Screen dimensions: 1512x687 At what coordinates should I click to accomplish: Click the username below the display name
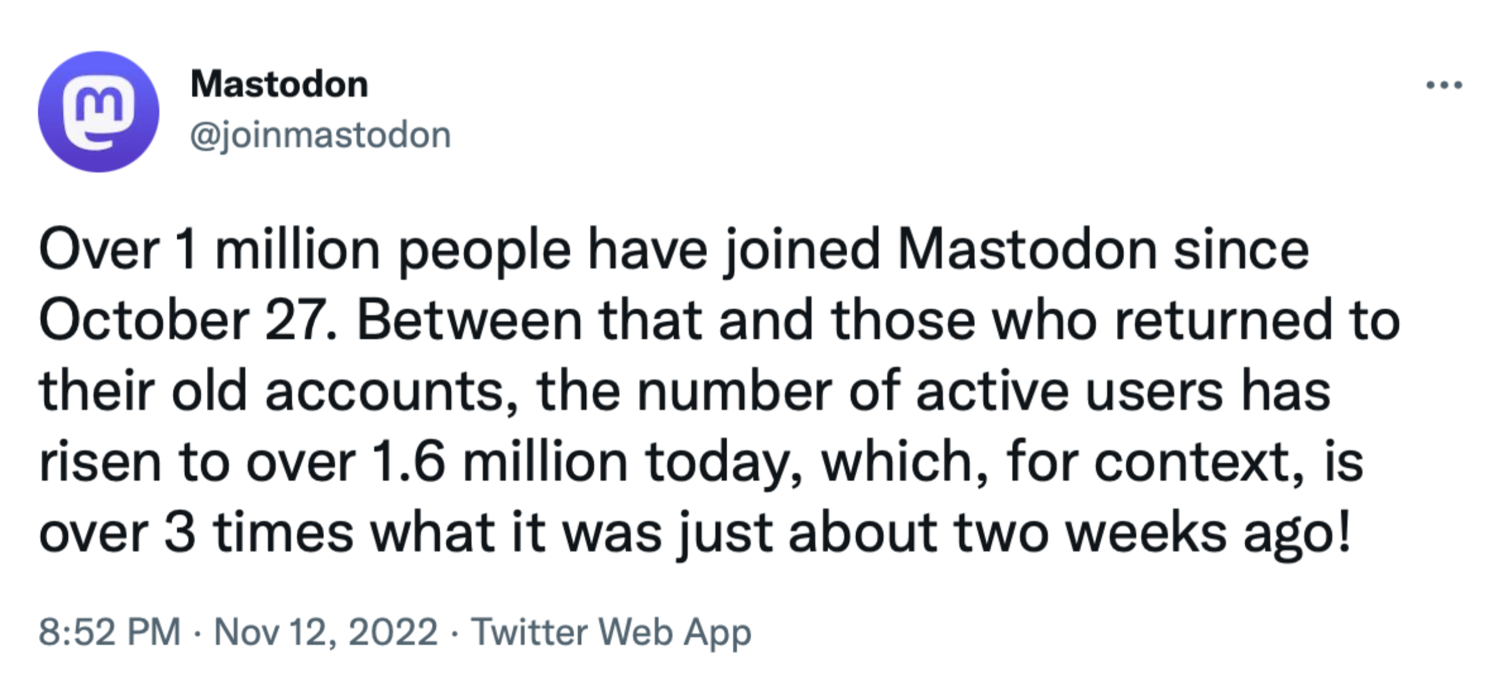coord(320,132)
